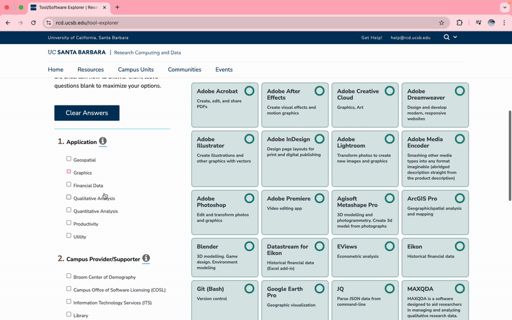Open the Chrome three-dot menu

(x=504, y=23)
